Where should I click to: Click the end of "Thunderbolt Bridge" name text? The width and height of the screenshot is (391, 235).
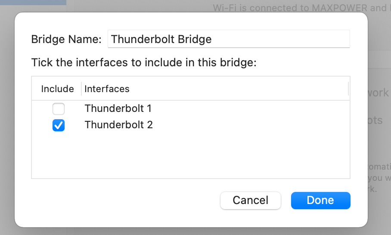pyautogui.click(x=212, y=39)
